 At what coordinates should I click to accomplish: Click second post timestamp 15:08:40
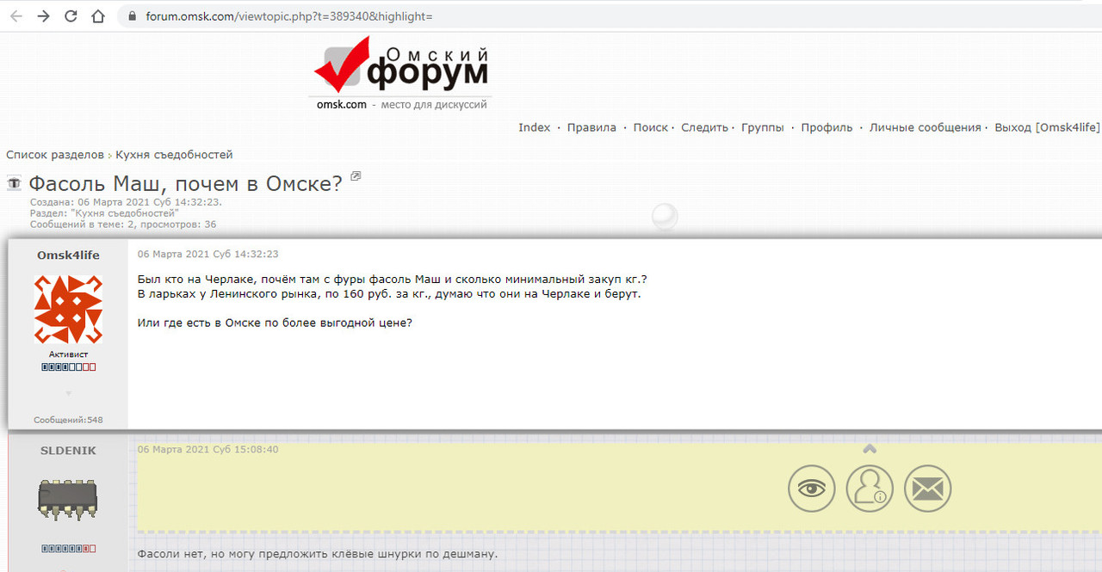[x=207, y=449]
